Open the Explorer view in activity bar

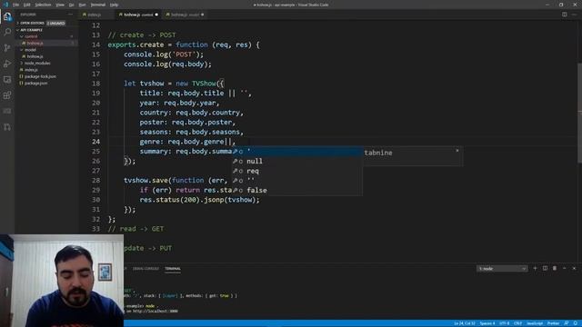[7, 16]
